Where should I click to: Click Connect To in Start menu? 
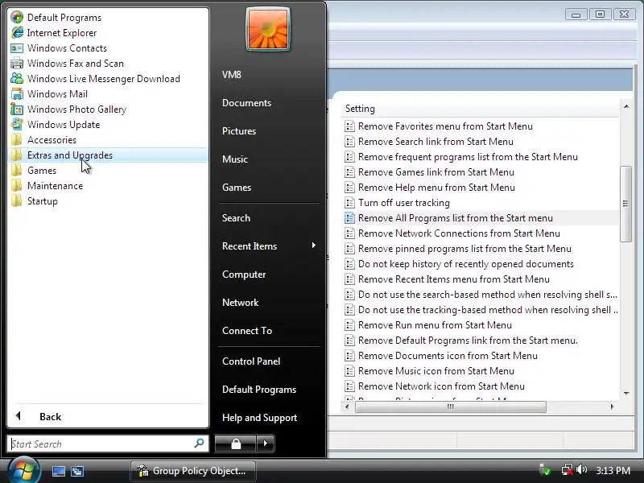tap(247, 331)
